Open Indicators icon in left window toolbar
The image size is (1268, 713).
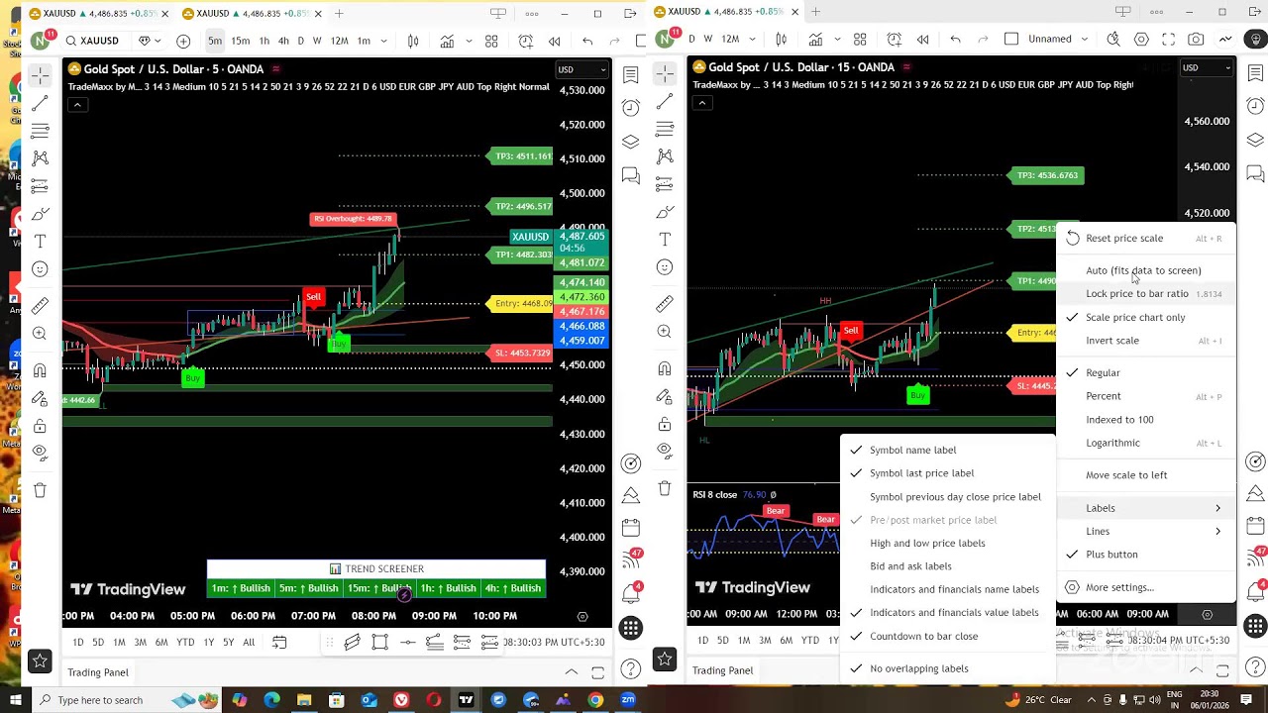(x=447, y=41)
